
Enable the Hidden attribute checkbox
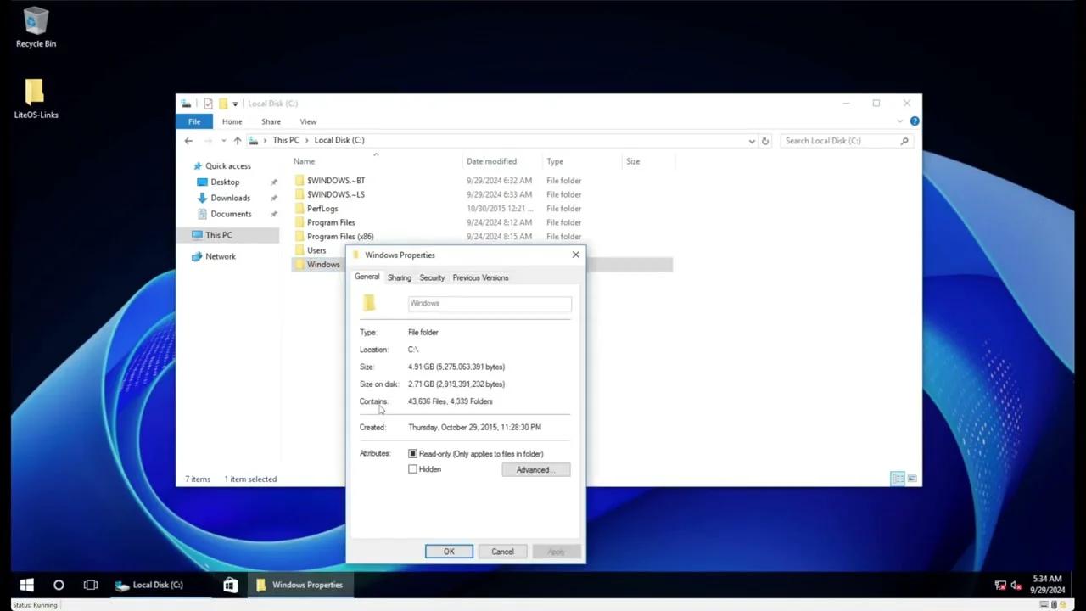pyautogui.click(x=413, y=468)
